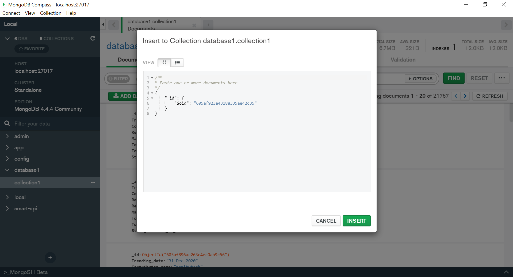Screen dimensions: 513x277
Task: Expand the local database
Action: click(7, 197)
